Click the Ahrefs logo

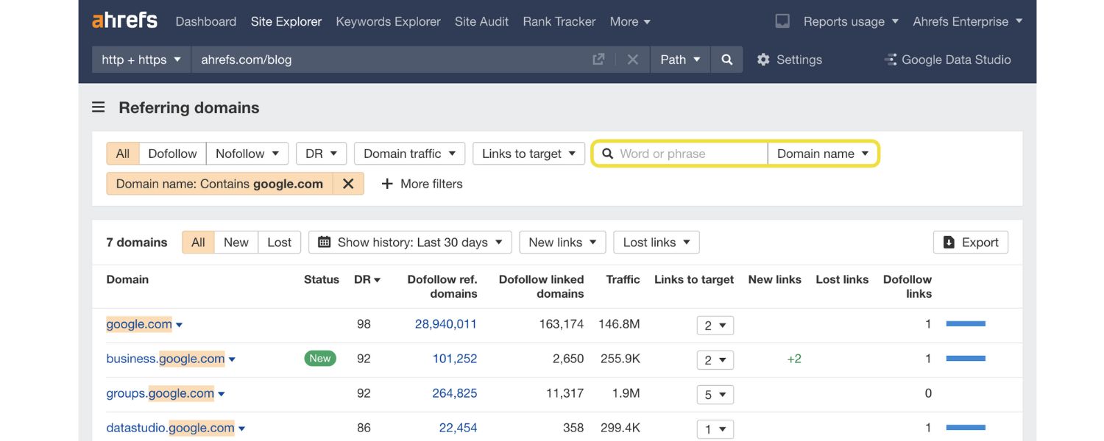(124, 21)
